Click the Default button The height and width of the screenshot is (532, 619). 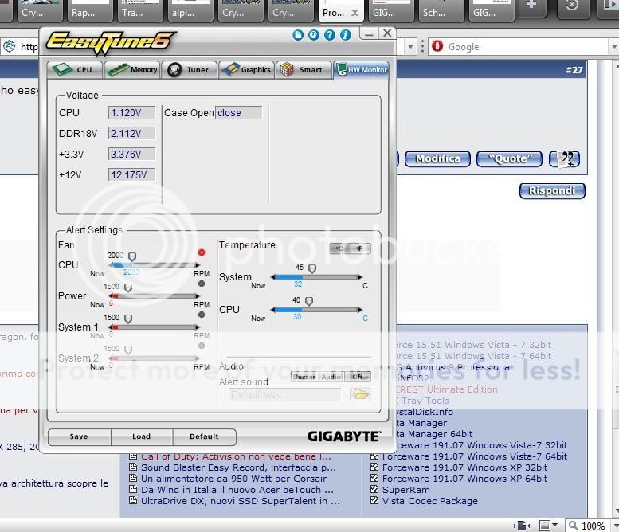pos(204,436)
